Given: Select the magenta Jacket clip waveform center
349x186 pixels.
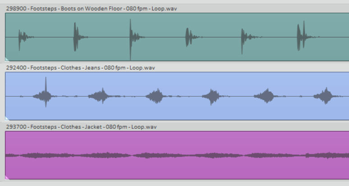Looking at the screenshot, I should pos(177,155).
